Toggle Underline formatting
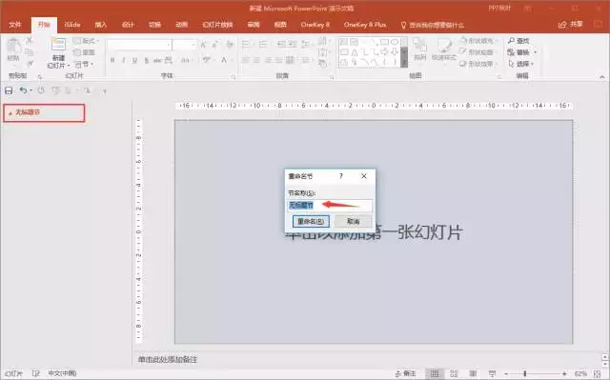The height and width of the screenshot is (380, 610). [134, 60]
